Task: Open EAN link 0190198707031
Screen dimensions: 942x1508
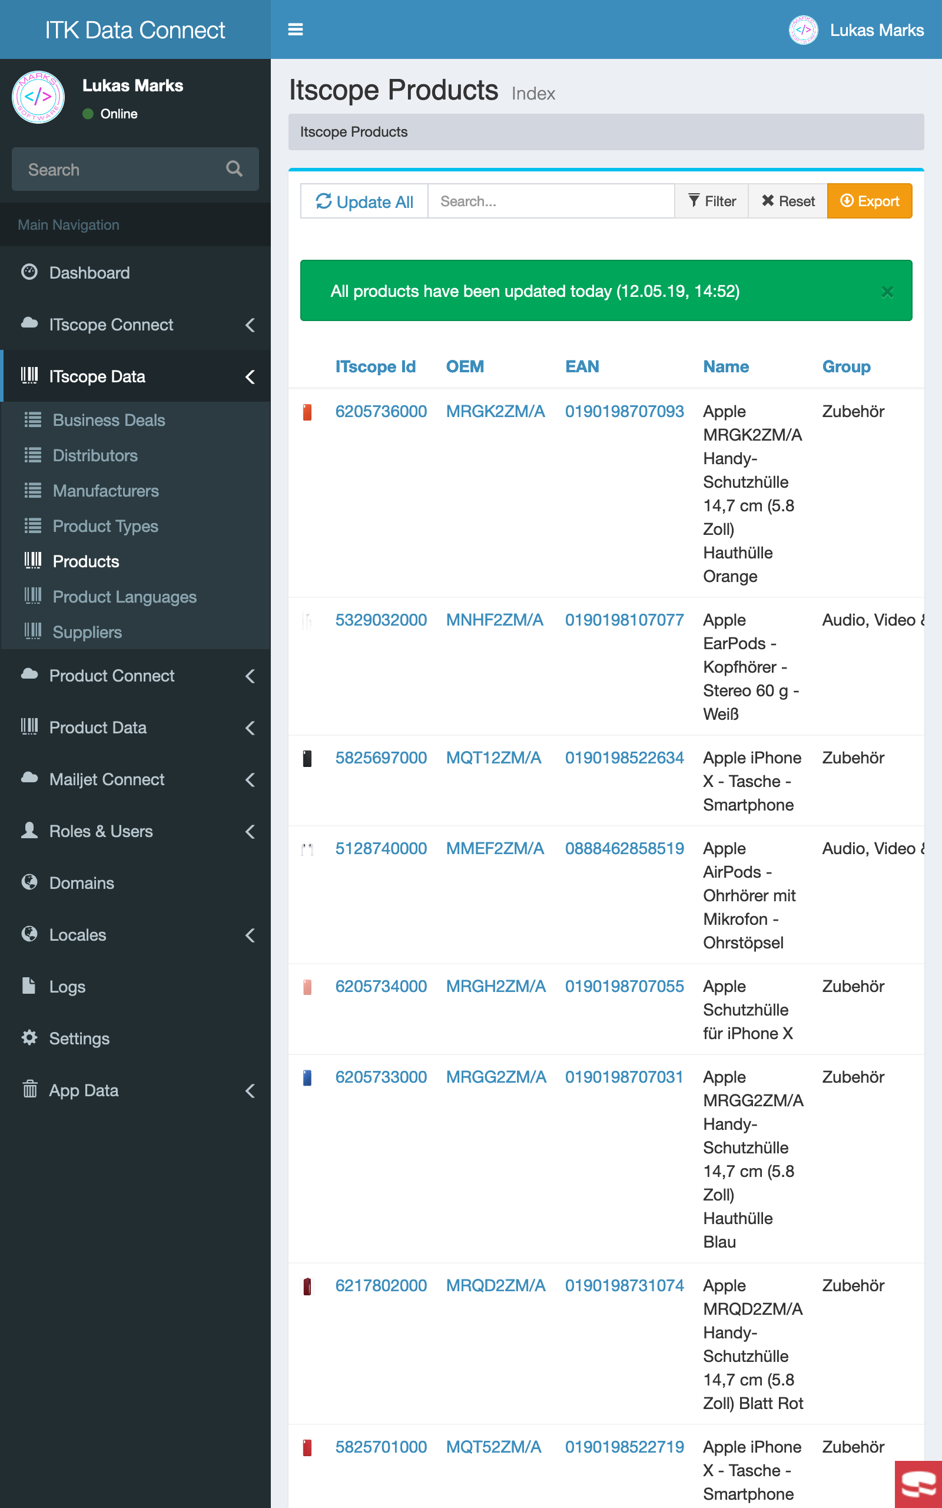Action: pyautogui.click(x=624, y=1077)
